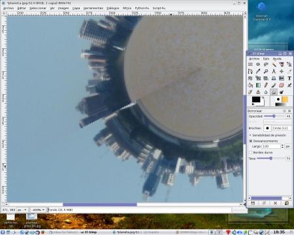Open the zoom percentage dropdown in status bar
This screenshot has width=294, height=235.
click(x=38, y=210)
